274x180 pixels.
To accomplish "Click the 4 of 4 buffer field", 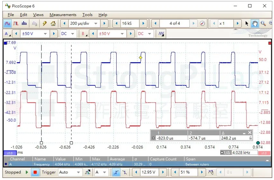I will pos(175,23).
